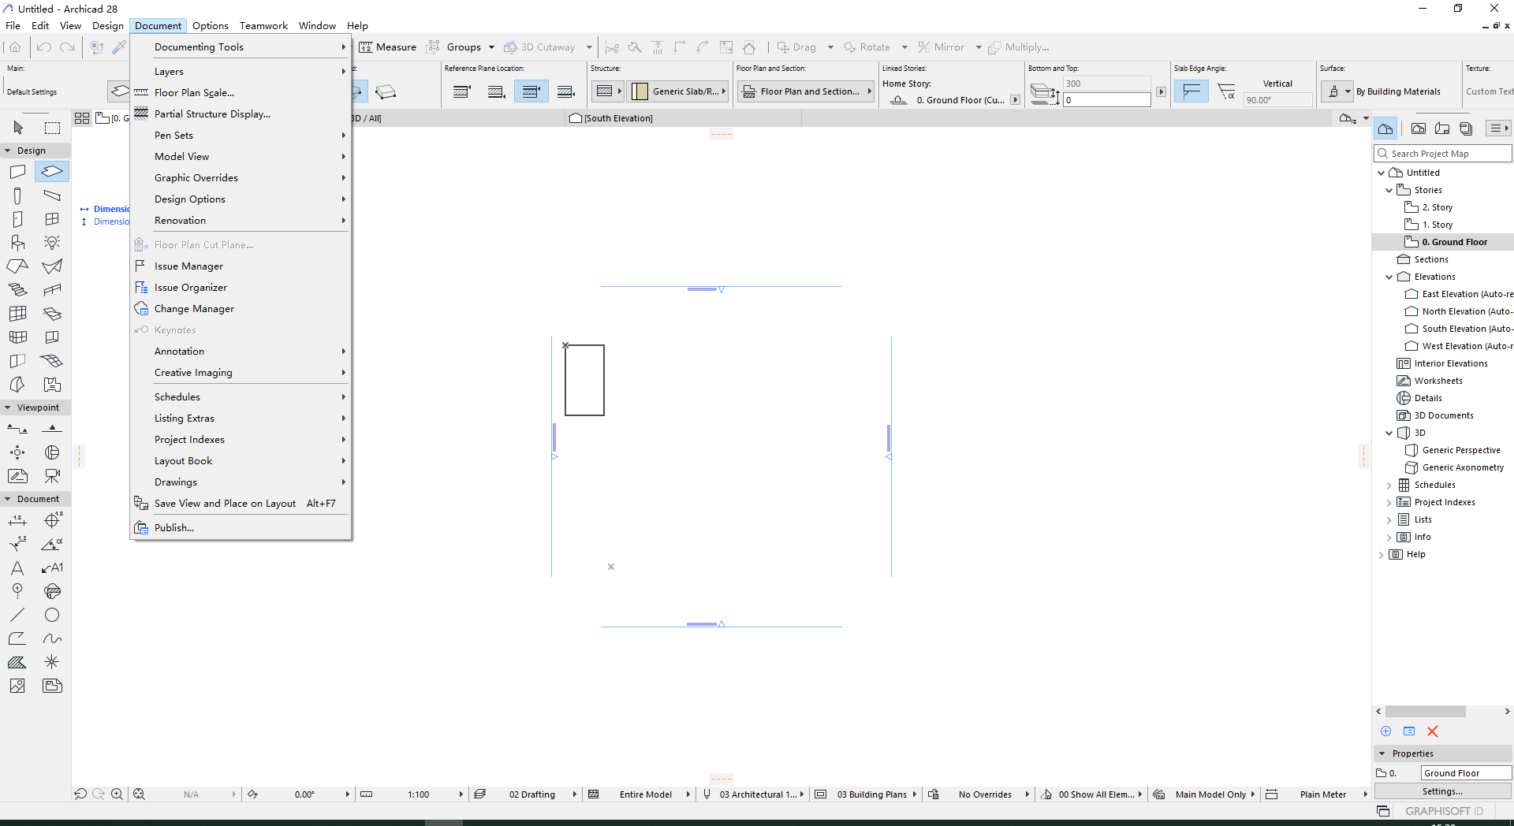Image resolution: width=1514 pixels, height=826 pixels.
Task: Open Documenting Tools submenu
Action: [241, 47]
